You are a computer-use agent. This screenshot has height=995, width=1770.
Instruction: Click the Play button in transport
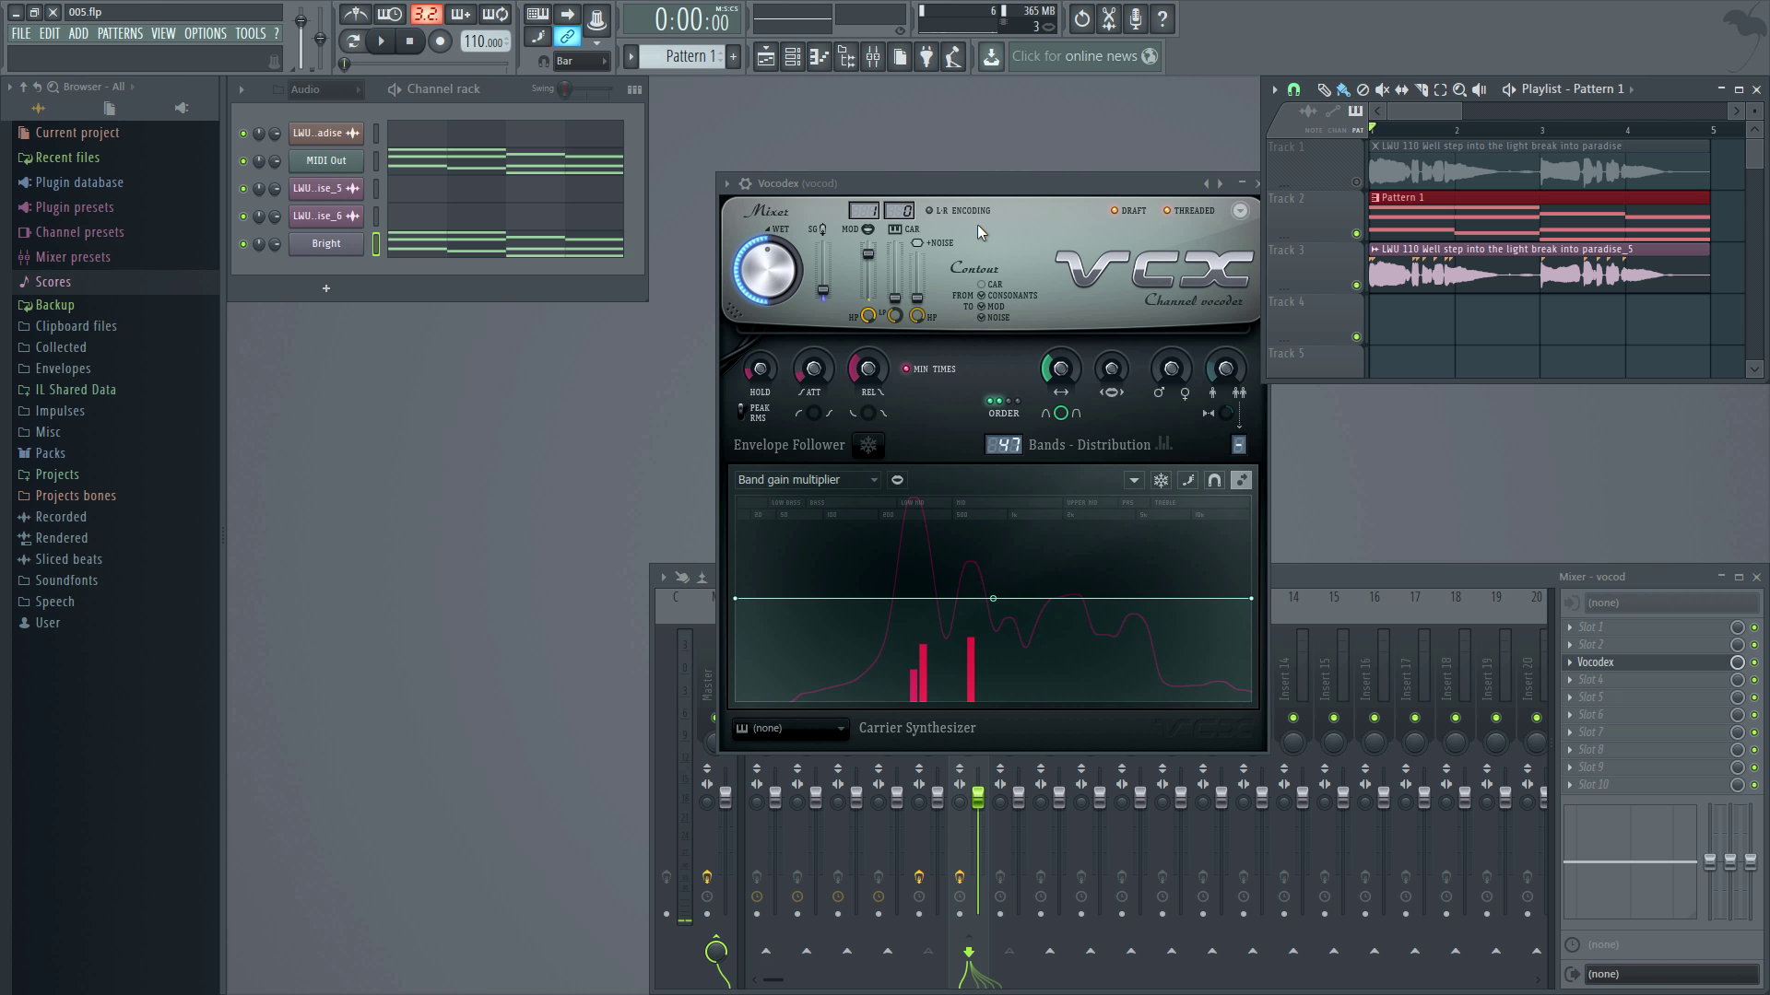381,41
